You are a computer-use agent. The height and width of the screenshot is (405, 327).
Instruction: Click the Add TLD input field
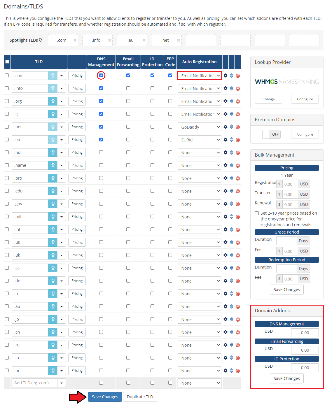point(34,383)
